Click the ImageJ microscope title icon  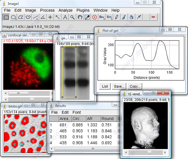pyautogui.click(x=4, y=3)
